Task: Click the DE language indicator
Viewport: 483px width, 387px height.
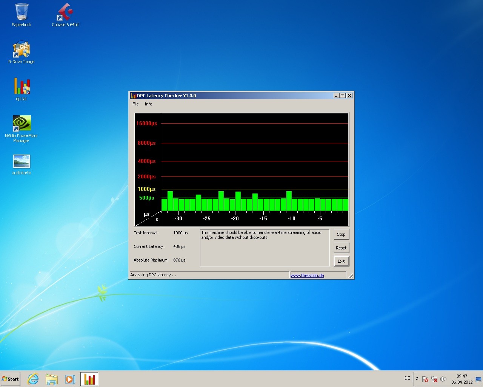Action: (x=407, y=378)
